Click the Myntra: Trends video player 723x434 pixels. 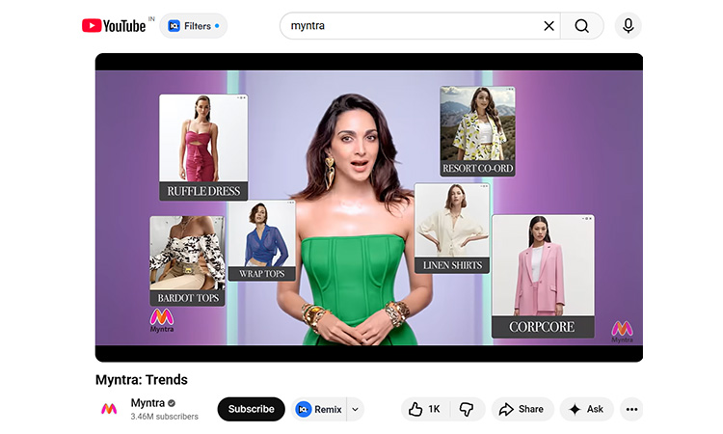pos(369,207)
